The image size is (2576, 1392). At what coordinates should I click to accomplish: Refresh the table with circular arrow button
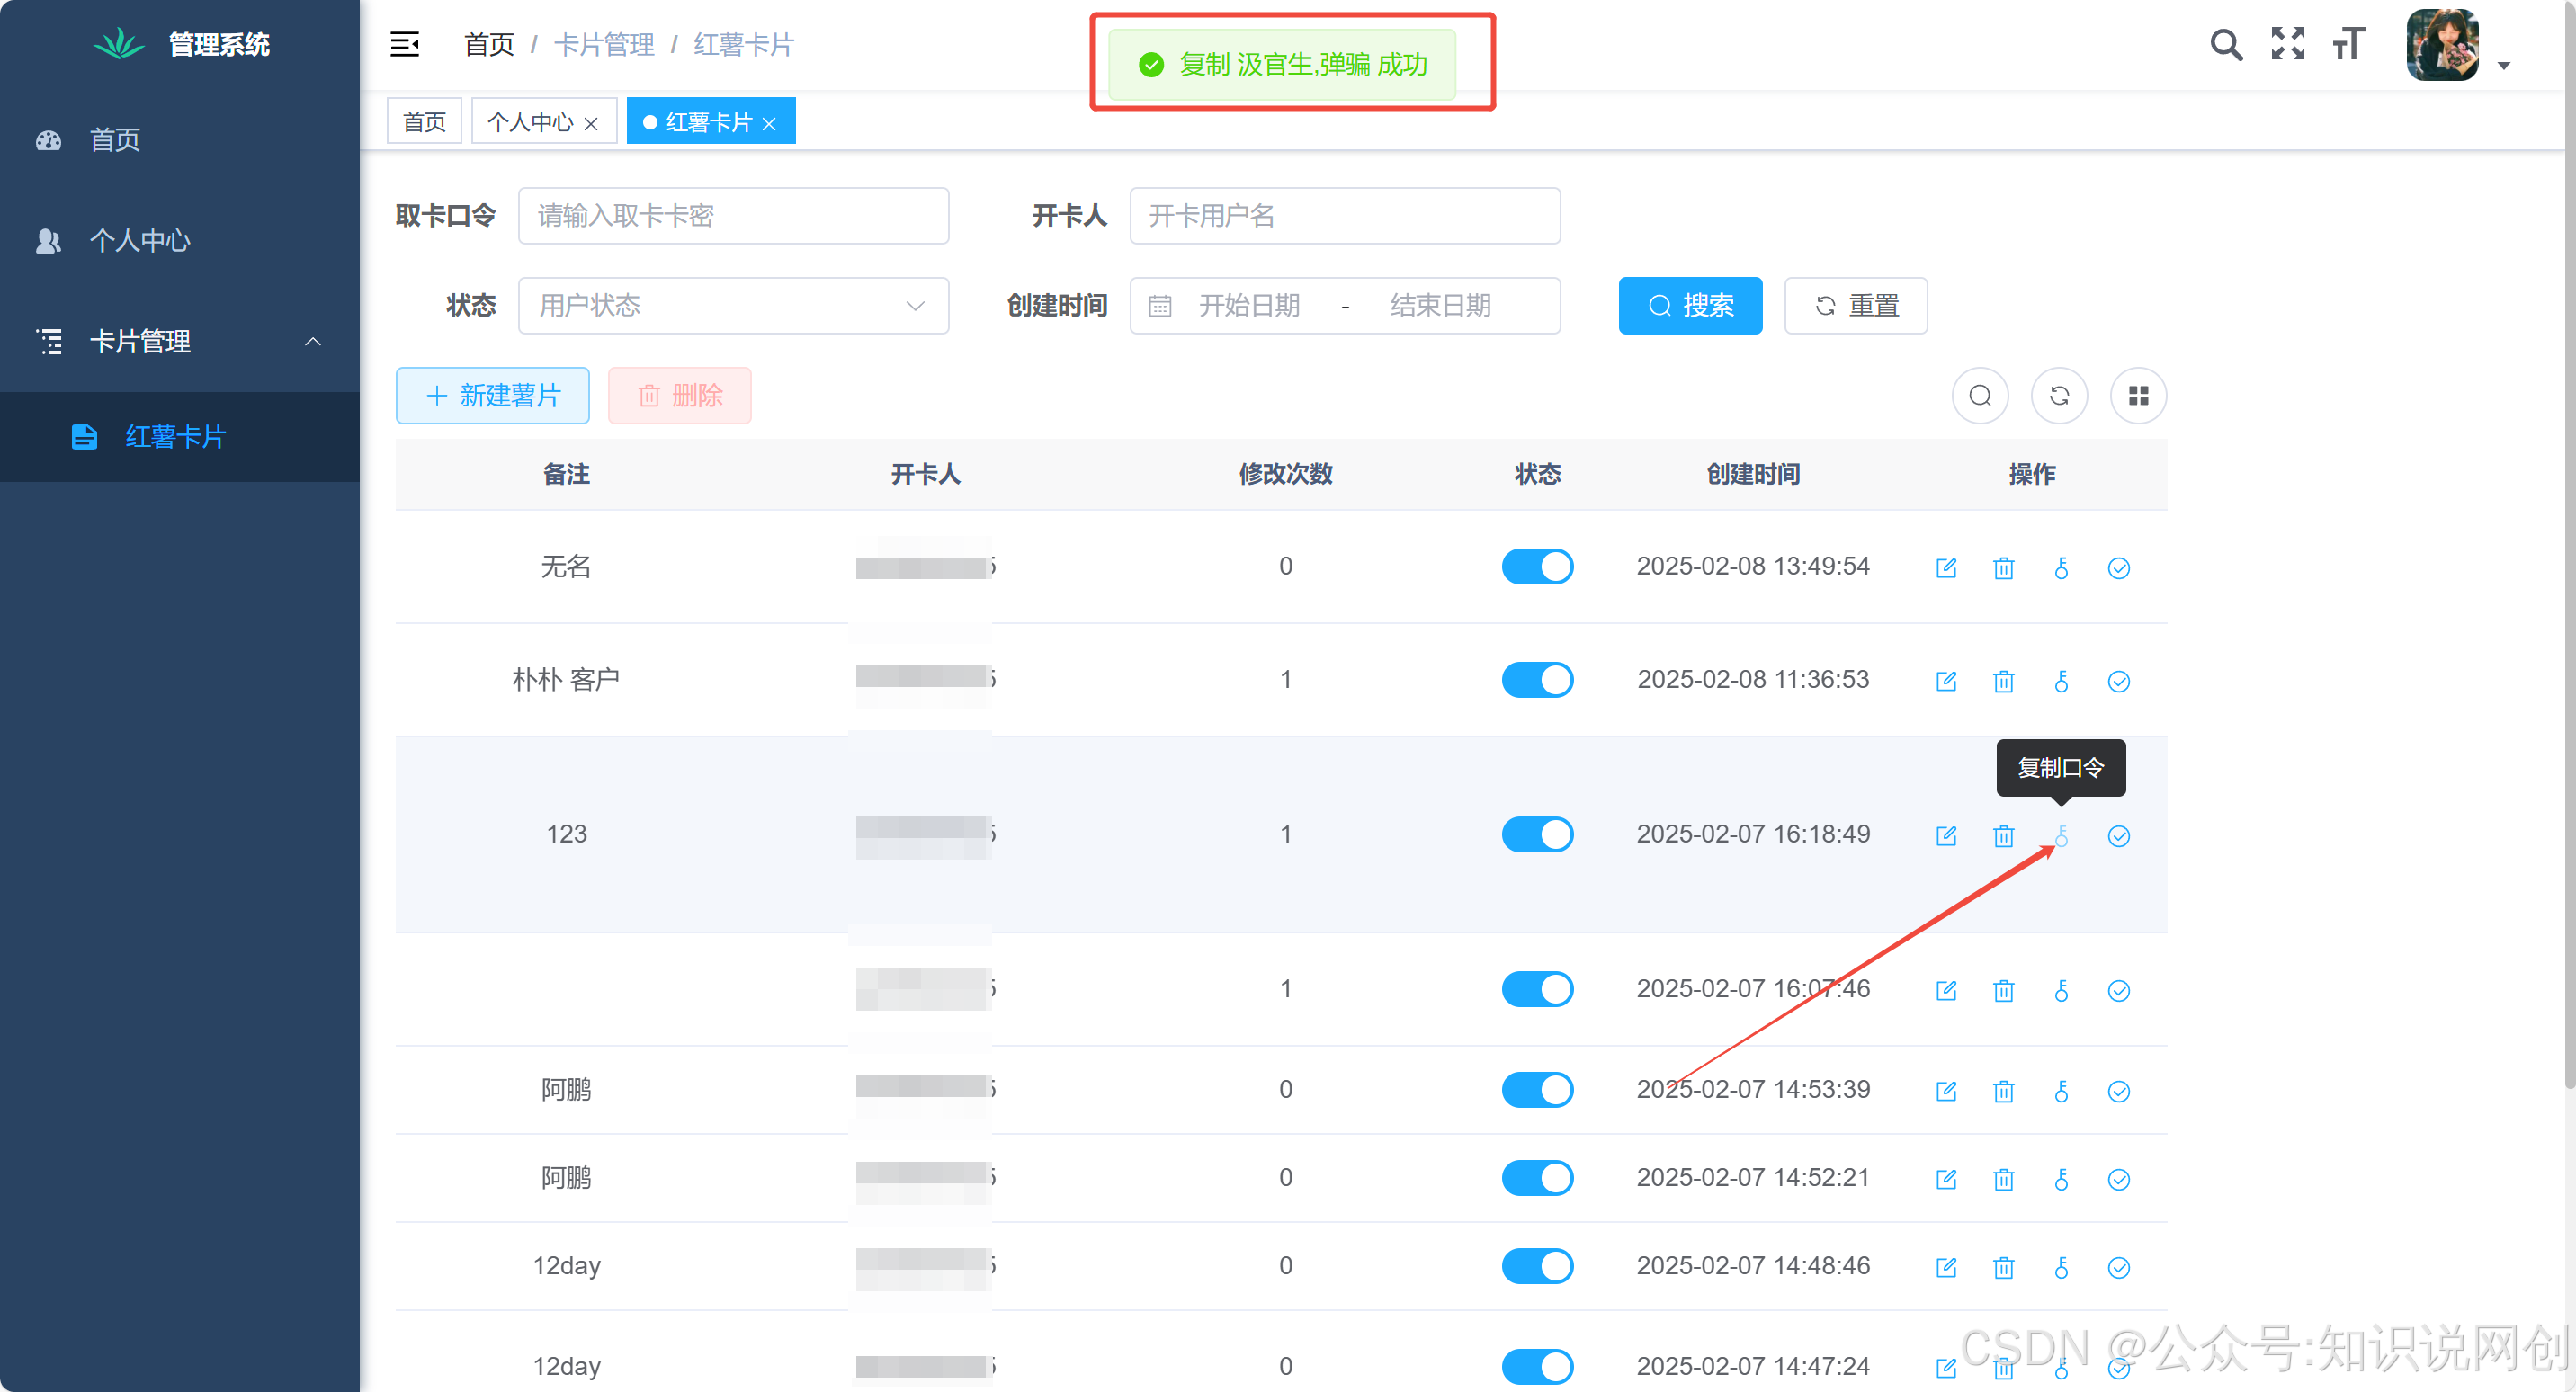point(2059,396)
